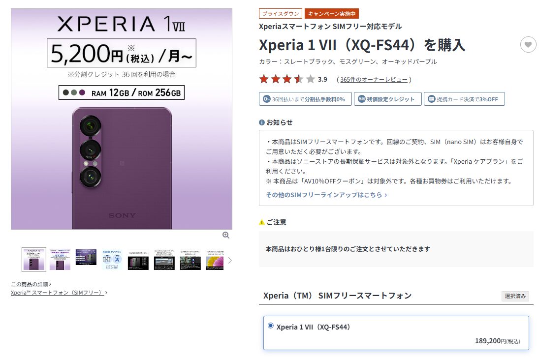Click the 0% installment fee badge icon

[x=267, y=99]
